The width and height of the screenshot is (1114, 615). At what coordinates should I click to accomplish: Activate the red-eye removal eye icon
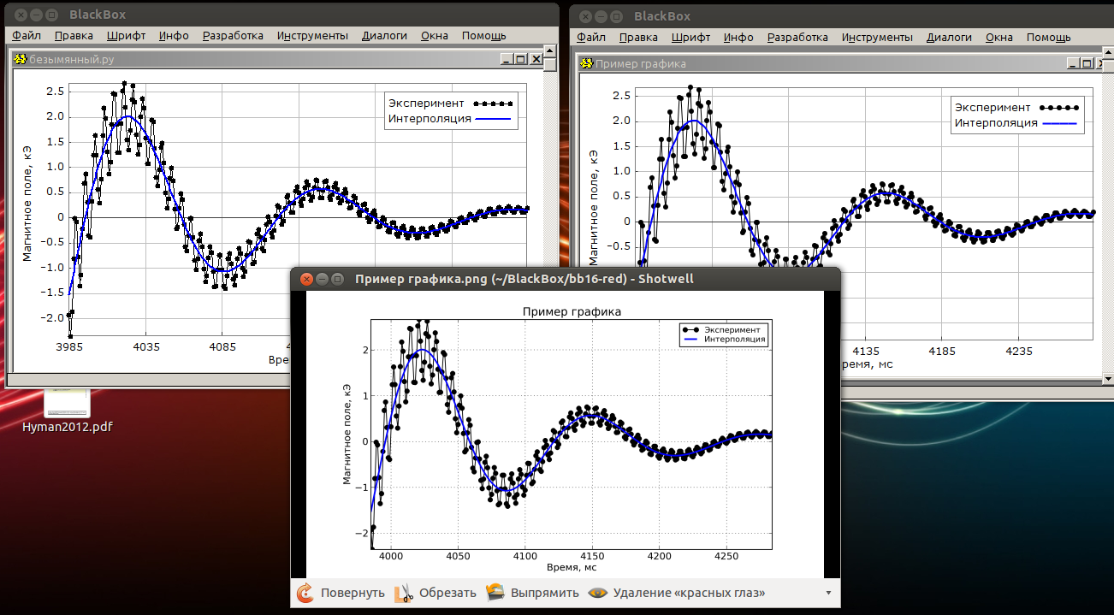point(597,593)
